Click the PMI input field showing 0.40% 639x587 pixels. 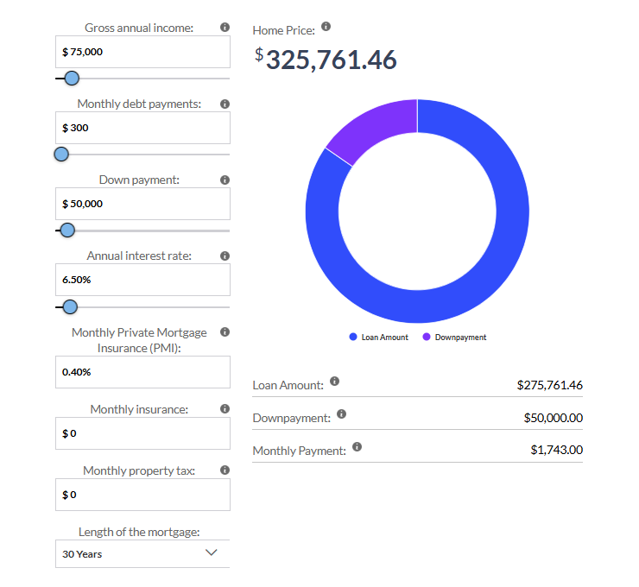coord(142,371)
